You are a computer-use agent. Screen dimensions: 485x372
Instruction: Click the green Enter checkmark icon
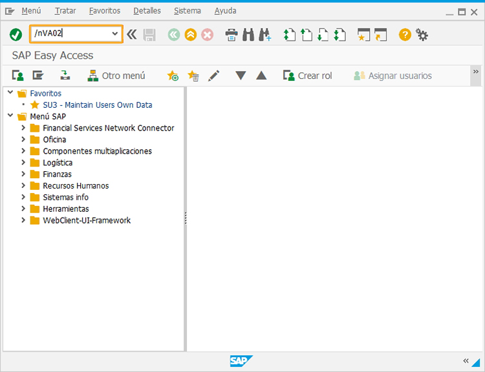(16, 34)
